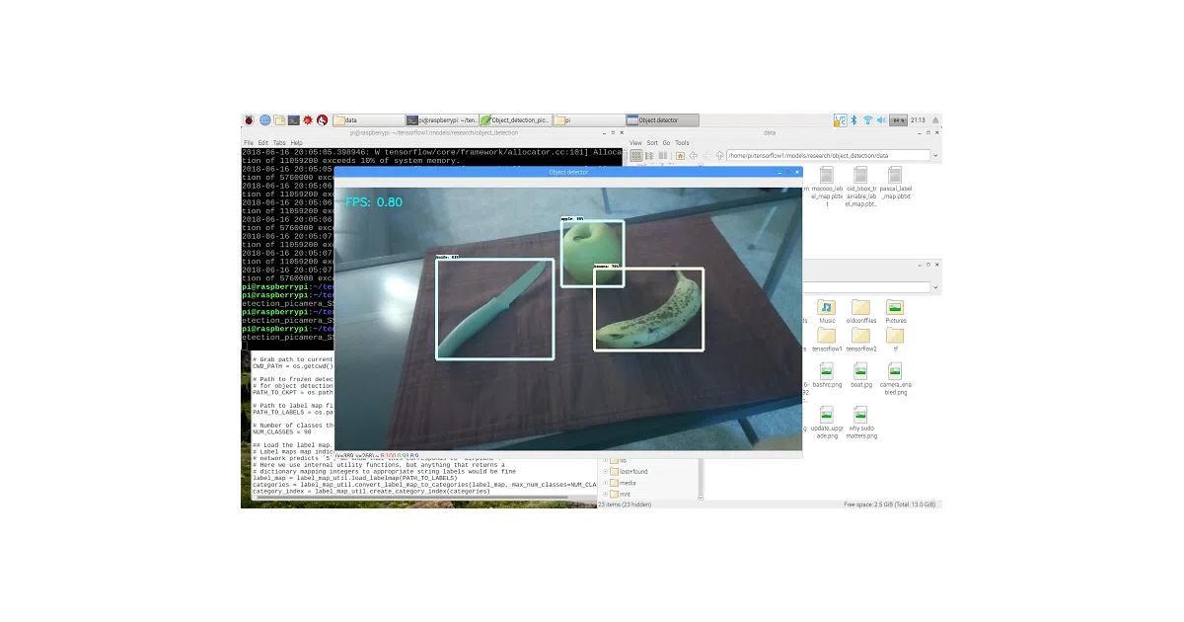Expand path dropdown in pi file manager

(935, 287)
